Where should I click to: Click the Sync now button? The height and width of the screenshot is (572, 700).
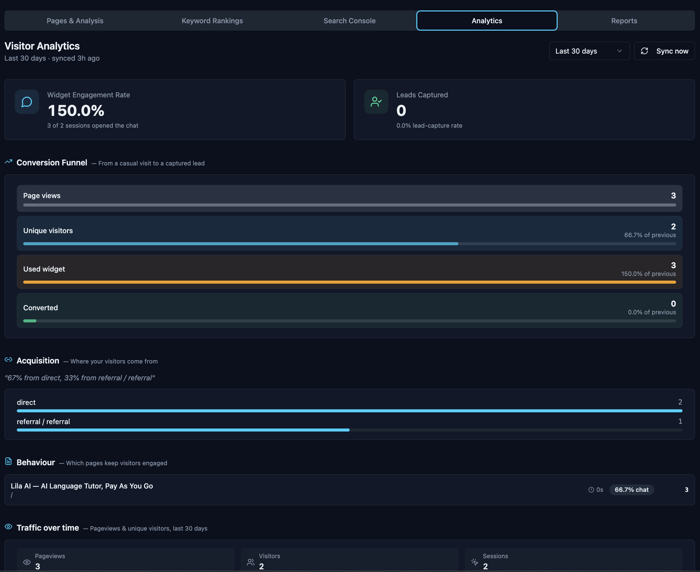click(x=664, y=51)
